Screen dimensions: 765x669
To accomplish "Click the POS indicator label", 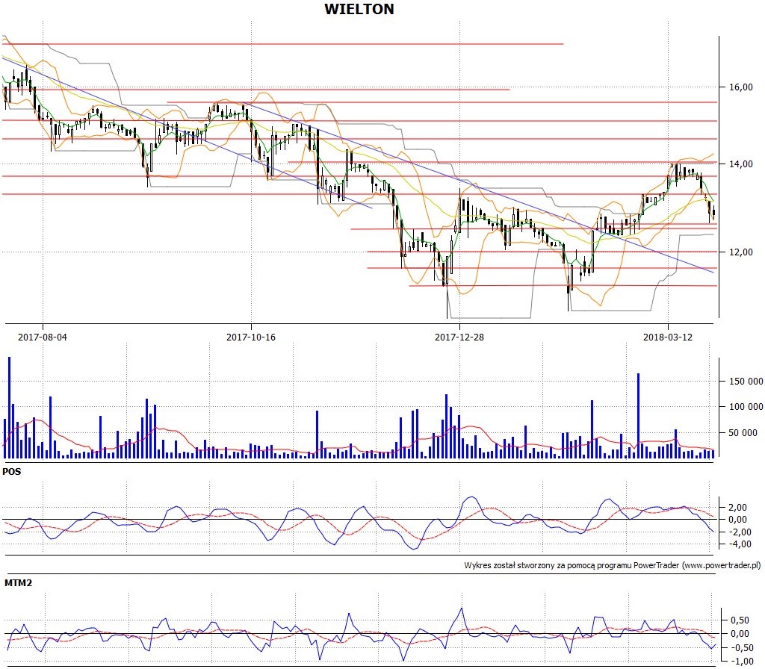I will tap(12, 472).
